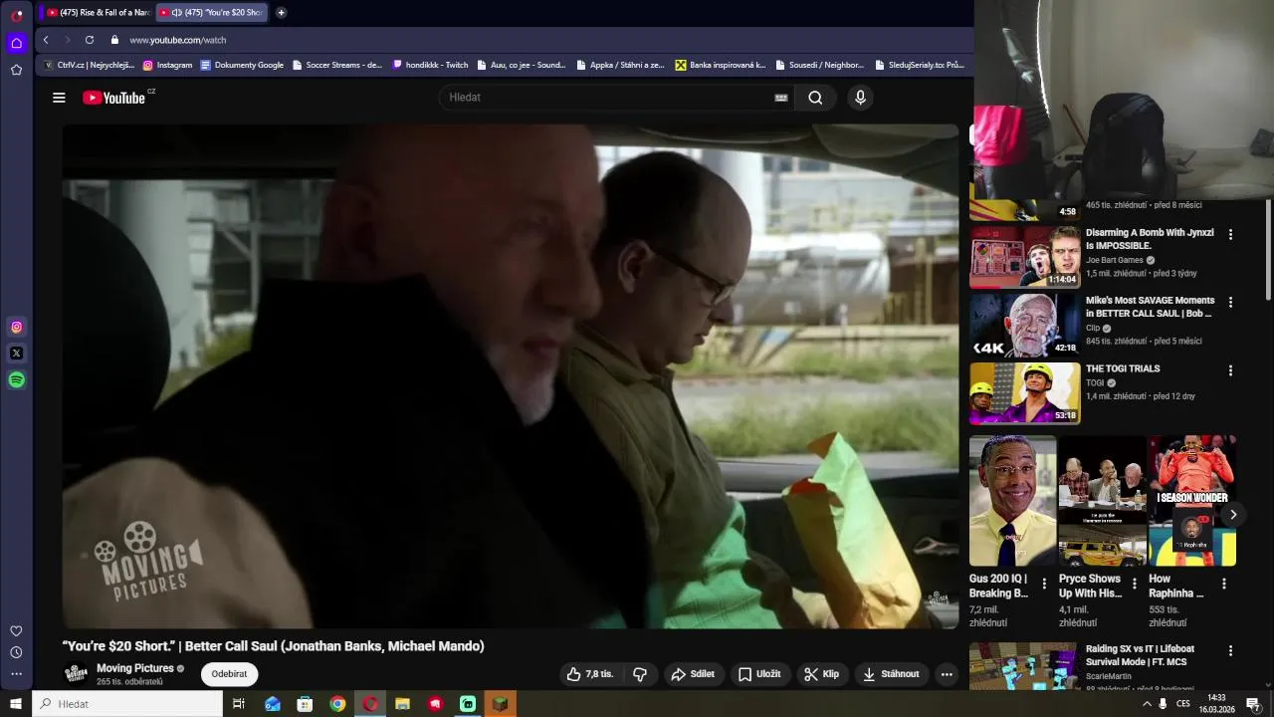Image resolution: width=1274 pixels, height=717 pixels.
Task: Open X (Twitter) in the Opera sidebar
Action: 16,354
